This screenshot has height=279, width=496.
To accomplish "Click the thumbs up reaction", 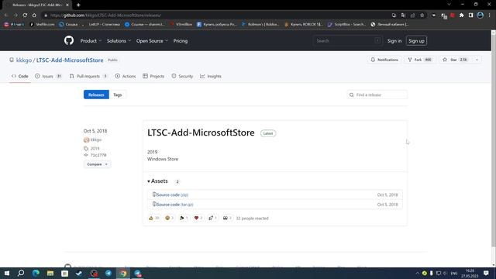I will (153, 218).
